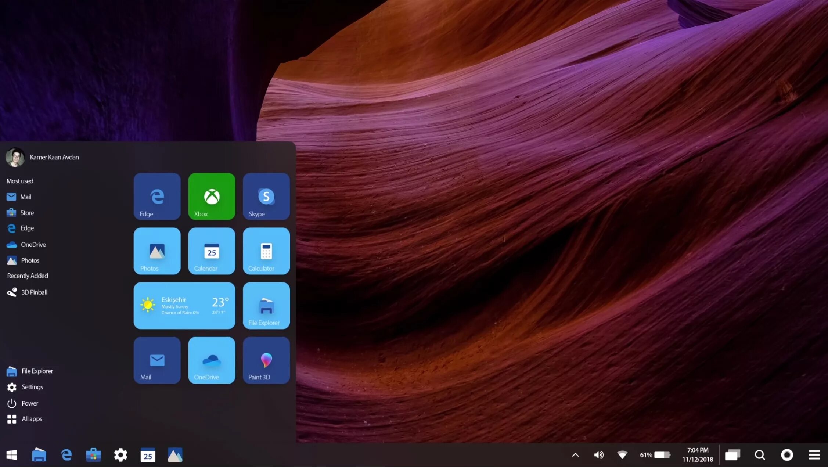828x468 pixels.
Task: Select Mail from Most used list
Action: (x=26, y=197)
